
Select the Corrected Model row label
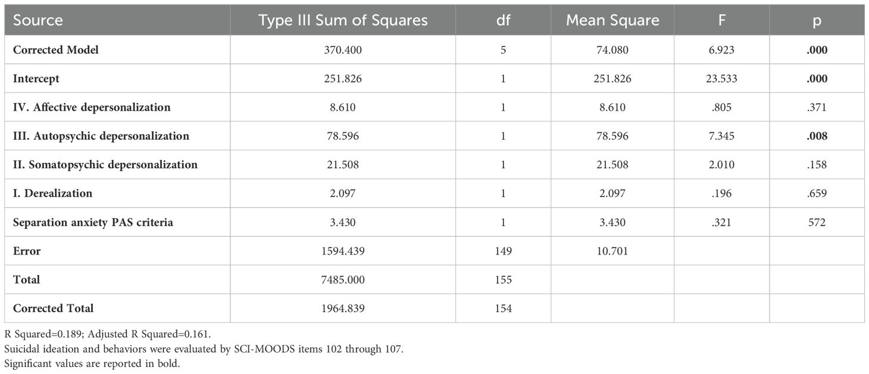click(56, 50)
